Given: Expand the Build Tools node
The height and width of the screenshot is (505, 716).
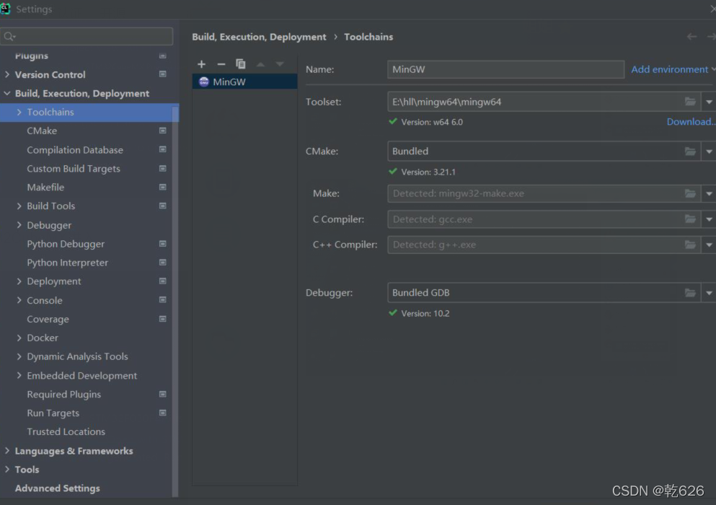Looking at the screenshot, I should click(x=19, y=206).
